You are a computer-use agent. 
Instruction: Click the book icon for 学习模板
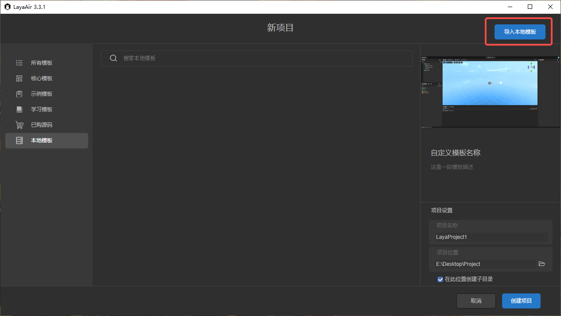click(x=19, y=109)
